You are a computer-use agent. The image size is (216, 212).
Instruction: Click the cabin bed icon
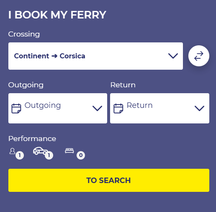69,151
